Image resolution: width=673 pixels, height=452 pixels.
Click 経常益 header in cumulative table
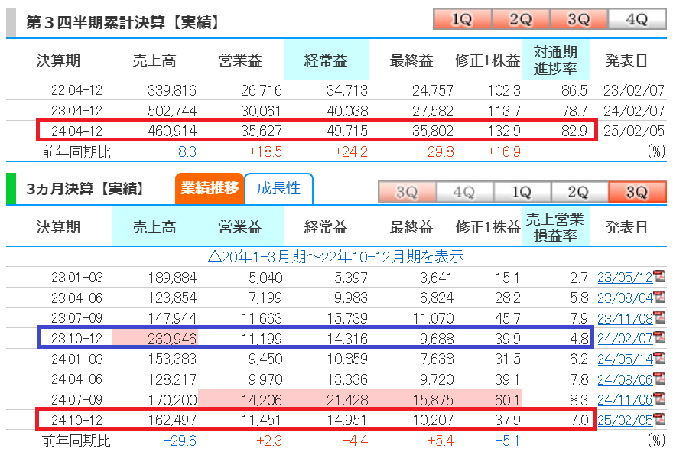pos(327,60)
